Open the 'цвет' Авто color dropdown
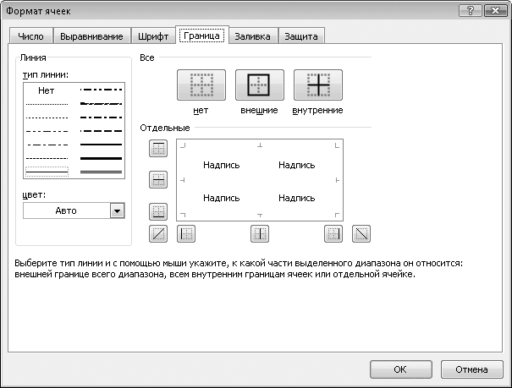Image resolution: width=512 pixels, height=388 pixels. click(x=117, y=211)
